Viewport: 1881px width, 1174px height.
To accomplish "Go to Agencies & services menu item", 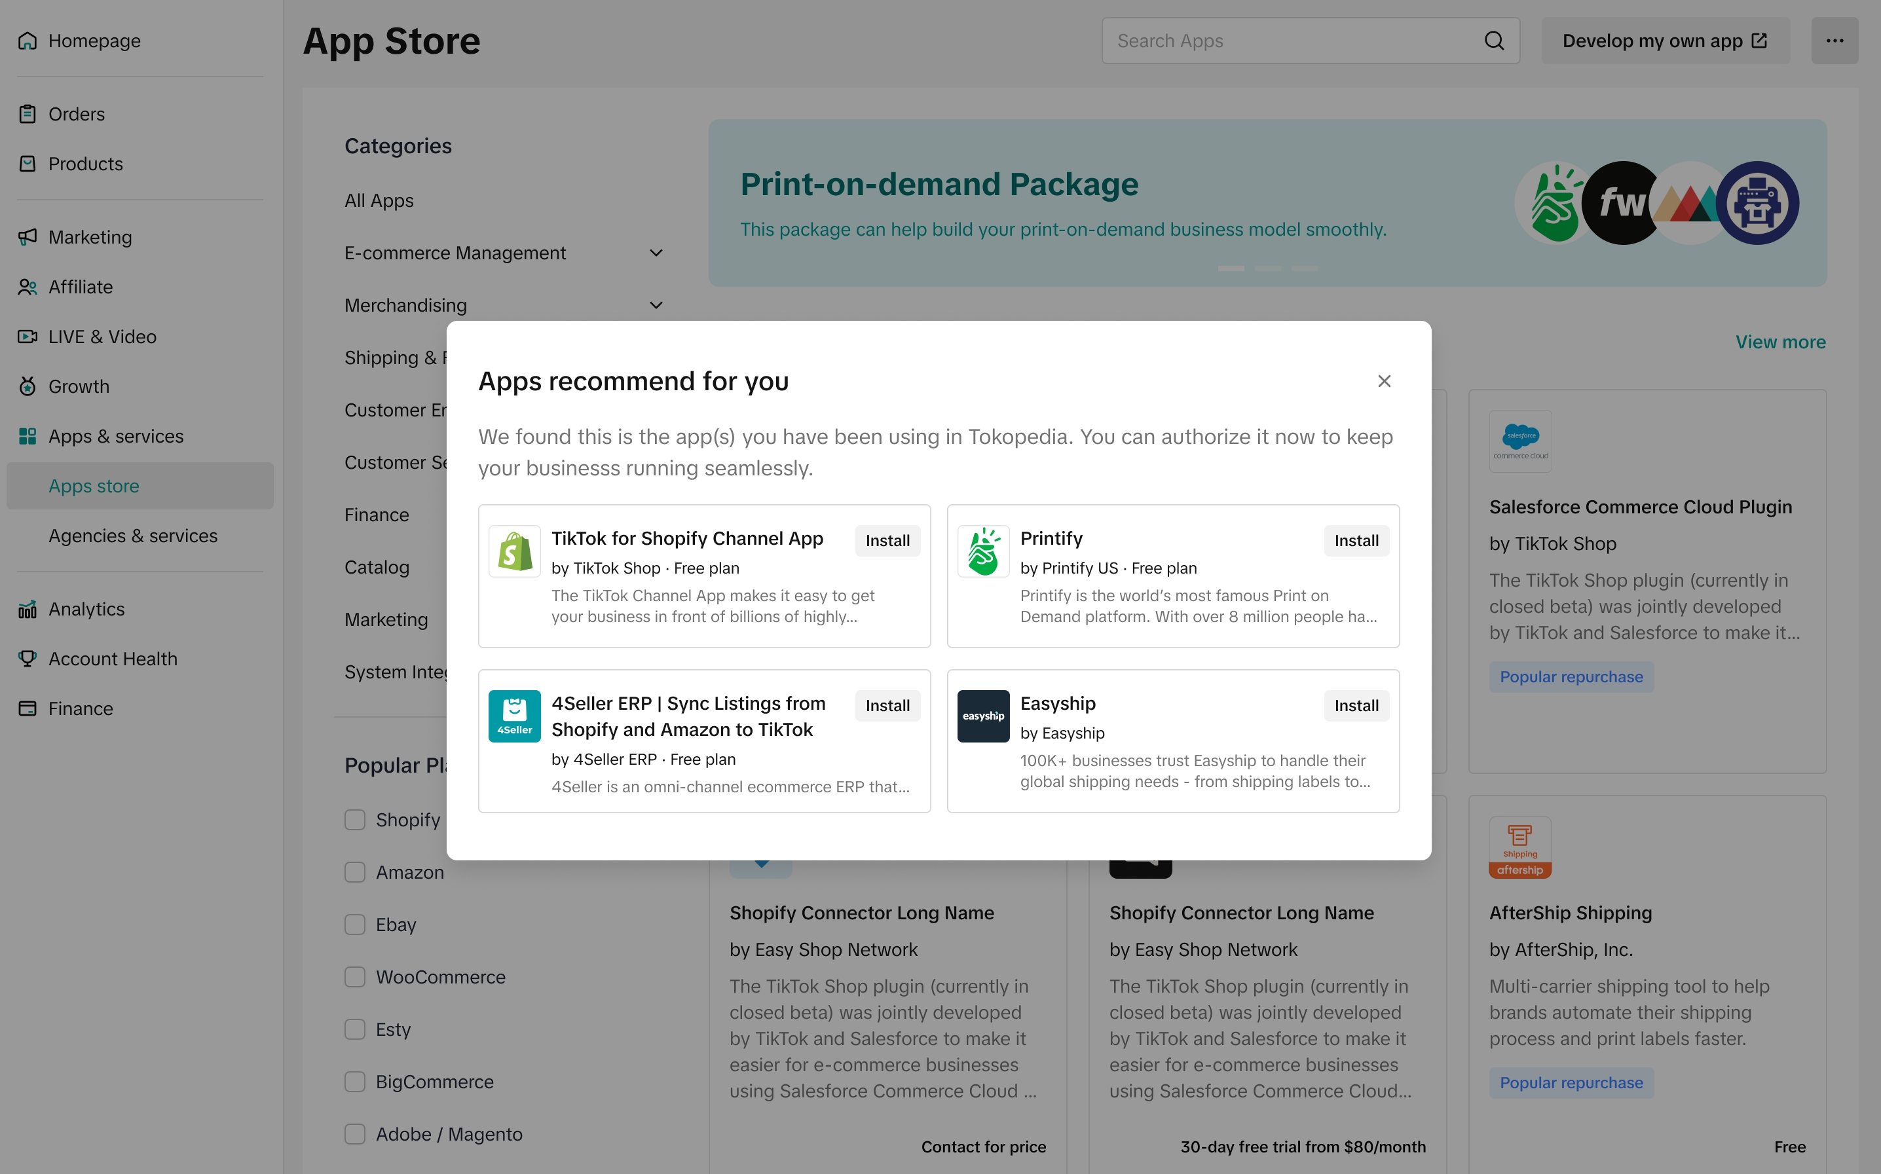I will (x=133, y=536).
